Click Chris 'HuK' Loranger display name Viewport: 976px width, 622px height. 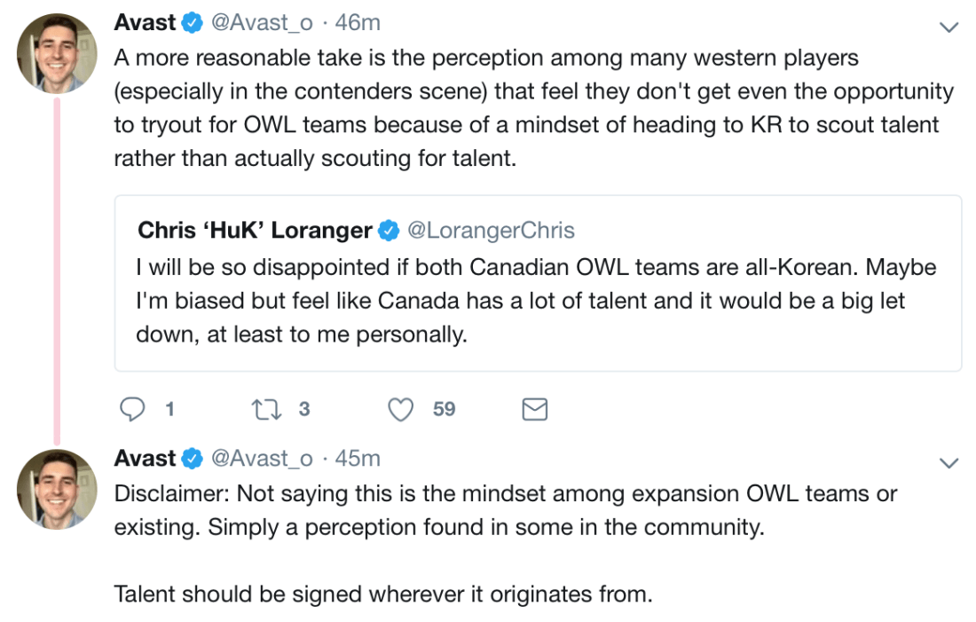click(x=255, y=232)
